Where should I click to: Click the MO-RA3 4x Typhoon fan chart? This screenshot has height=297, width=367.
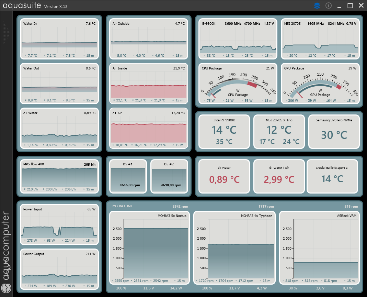coord(234,248)
